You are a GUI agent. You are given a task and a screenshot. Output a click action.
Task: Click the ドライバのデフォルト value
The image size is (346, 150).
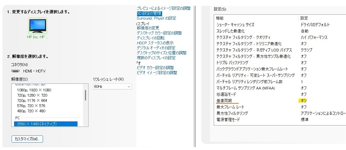[x=315, y=25]
